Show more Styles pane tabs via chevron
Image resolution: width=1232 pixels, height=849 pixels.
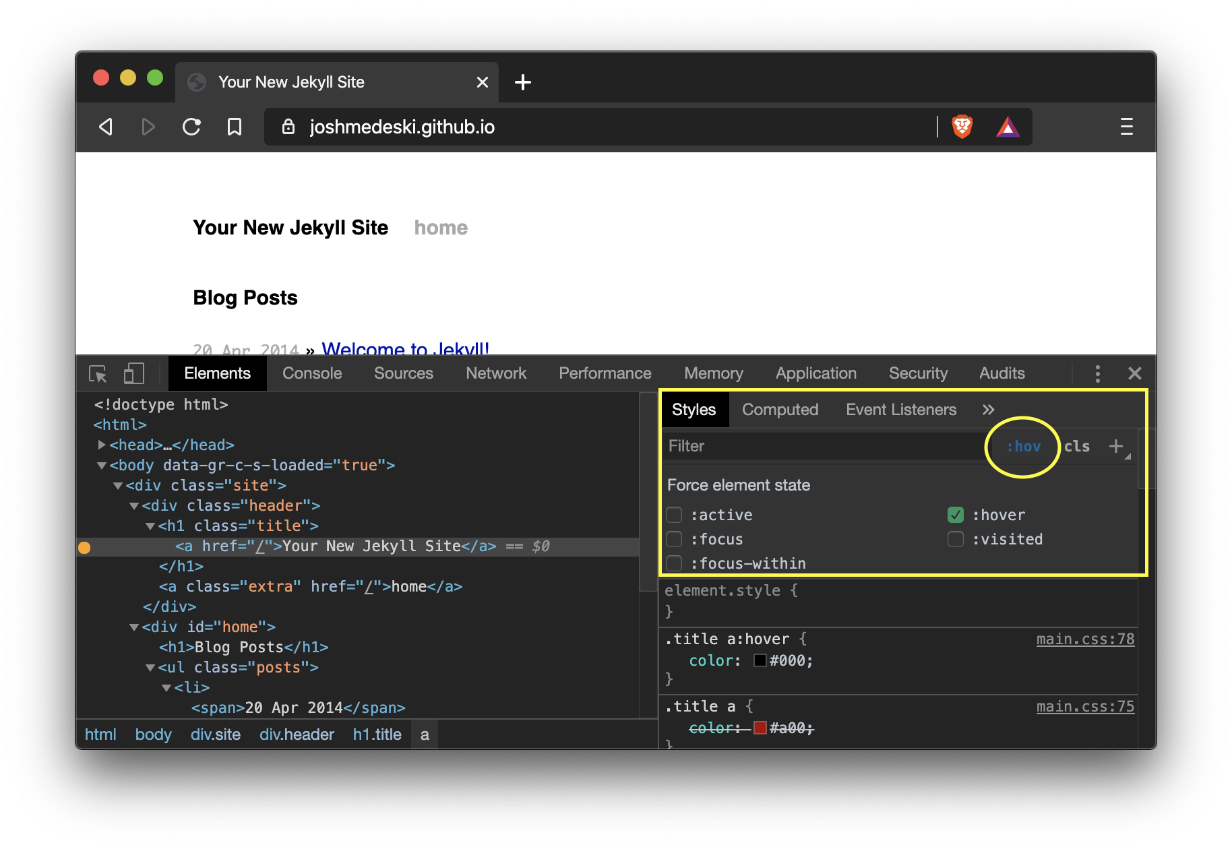pyautogui.click(x=988, y=410)
